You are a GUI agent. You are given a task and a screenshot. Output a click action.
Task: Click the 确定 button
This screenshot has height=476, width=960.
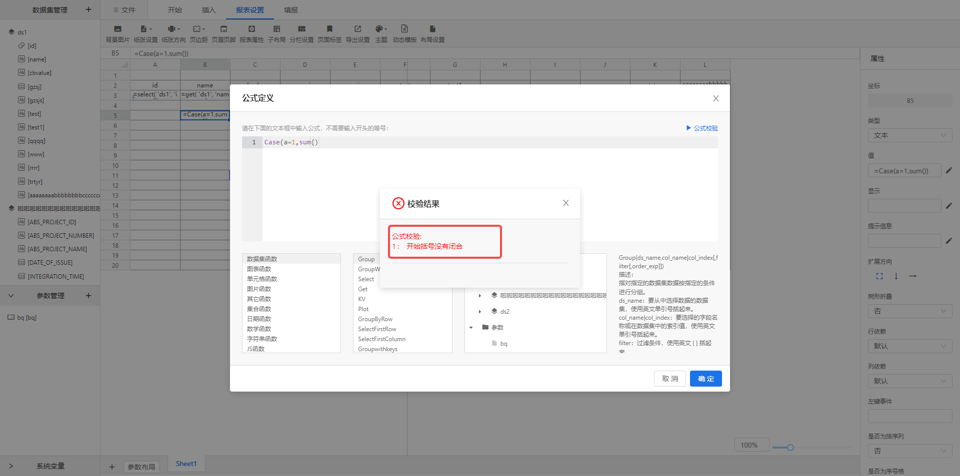(705, 379)
